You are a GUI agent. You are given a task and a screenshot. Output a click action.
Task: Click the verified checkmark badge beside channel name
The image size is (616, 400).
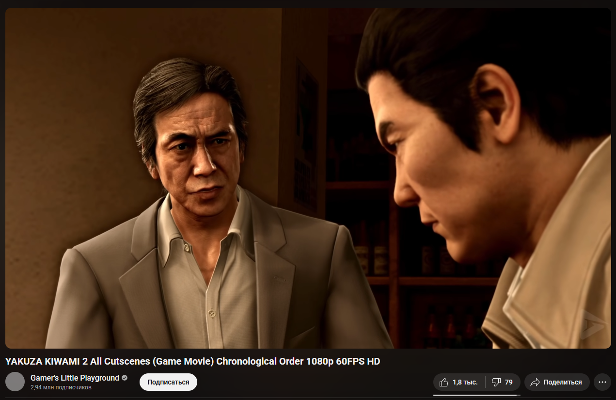pyautogui.click(x=125, y=378)
